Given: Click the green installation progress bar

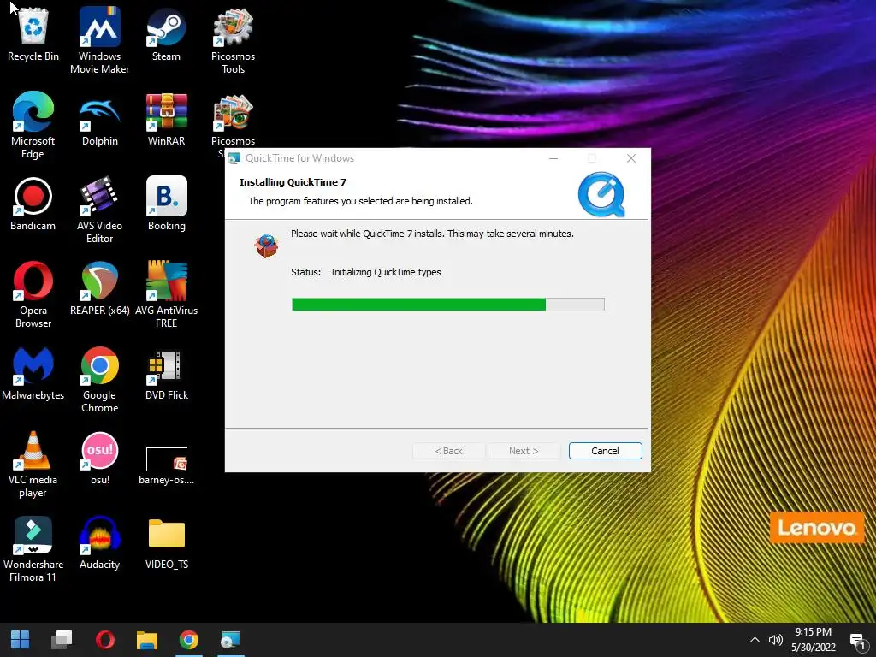Looking at the screenshot, I should [x=447, y=305].
